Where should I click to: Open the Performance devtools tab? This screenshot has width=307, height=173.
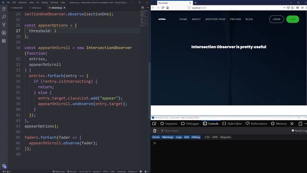[256, 124]
